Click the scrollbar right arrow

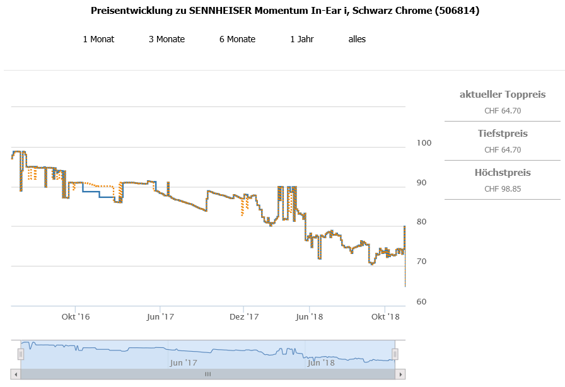point(400,374)
